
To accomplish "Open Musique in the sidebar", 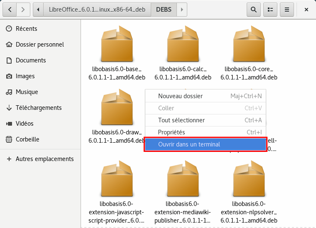I will click(x=40, y=92).
